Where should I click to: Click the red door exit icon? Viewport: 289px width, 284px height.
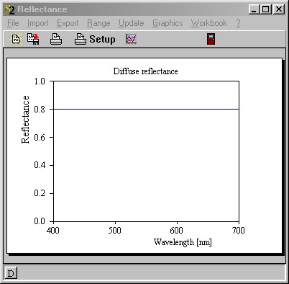point(211,39)
